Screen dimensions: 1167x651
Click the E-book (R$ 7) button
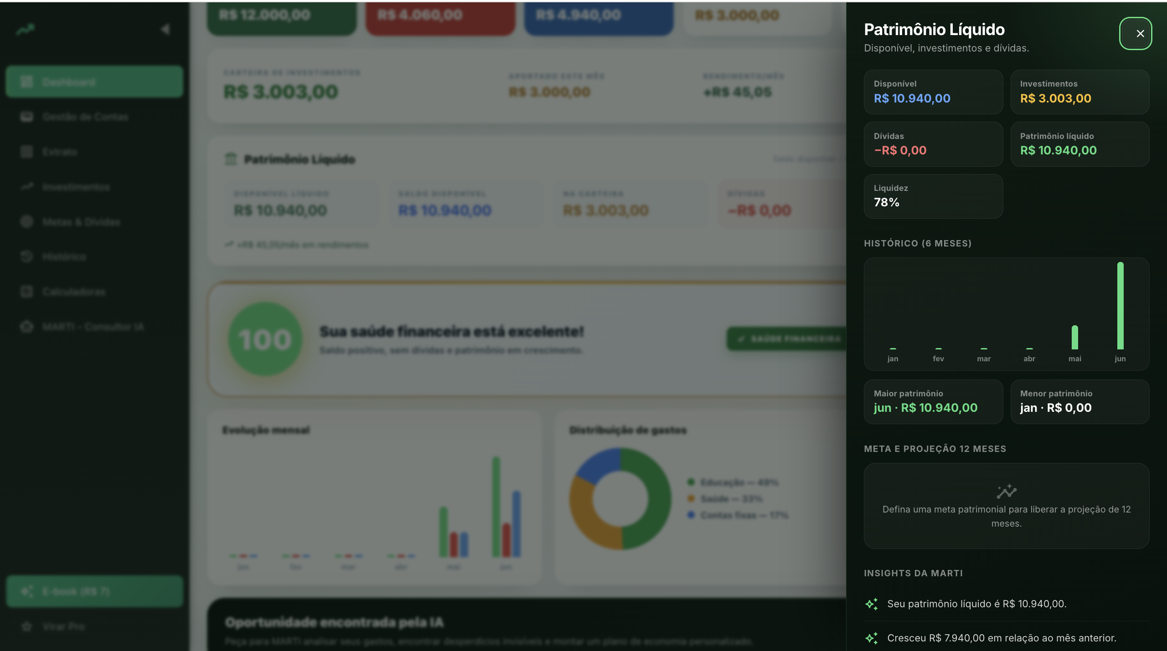tap(94, 591)
